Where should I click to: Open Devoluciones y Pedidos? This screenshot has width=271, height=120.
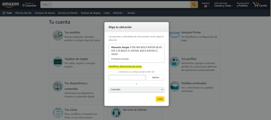(x=243, y=5)
